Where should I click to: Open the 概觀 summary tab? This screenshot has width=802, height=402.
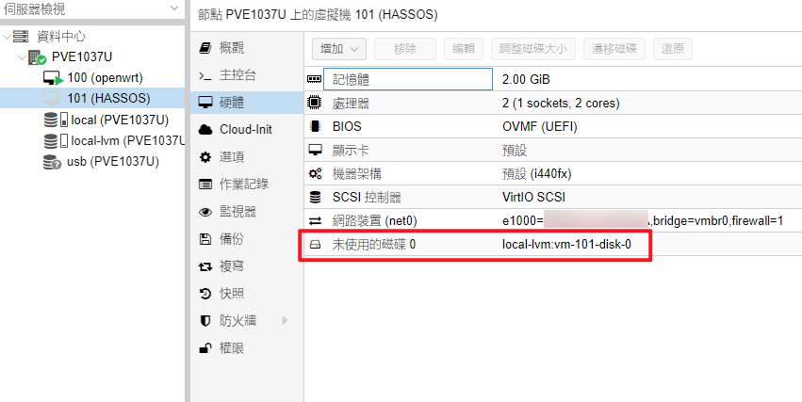pos(231,47)
